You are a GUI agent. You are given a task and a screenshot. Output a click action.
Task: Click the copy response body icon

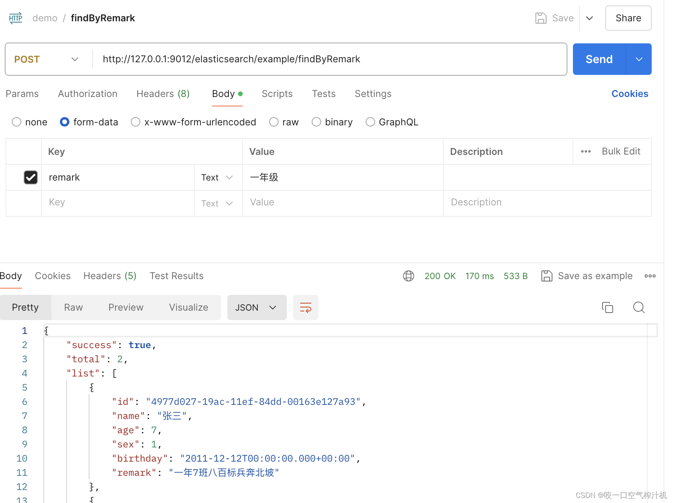[608, 307]
